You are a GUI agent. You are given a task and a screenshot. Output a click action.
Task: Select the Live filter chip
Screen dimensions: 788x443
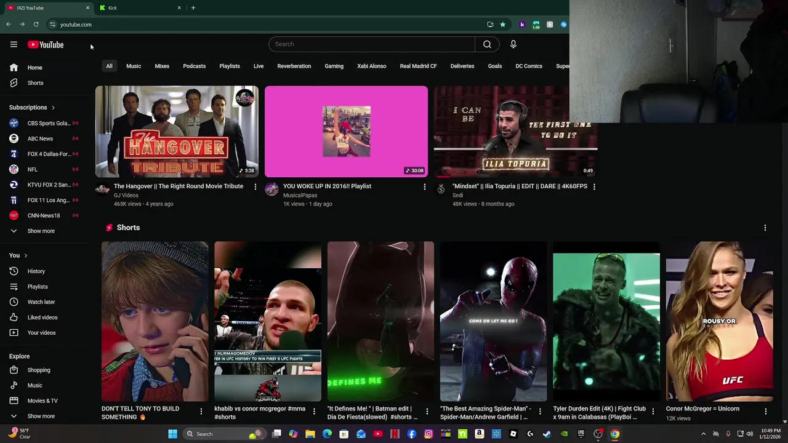tap(259, 66)
